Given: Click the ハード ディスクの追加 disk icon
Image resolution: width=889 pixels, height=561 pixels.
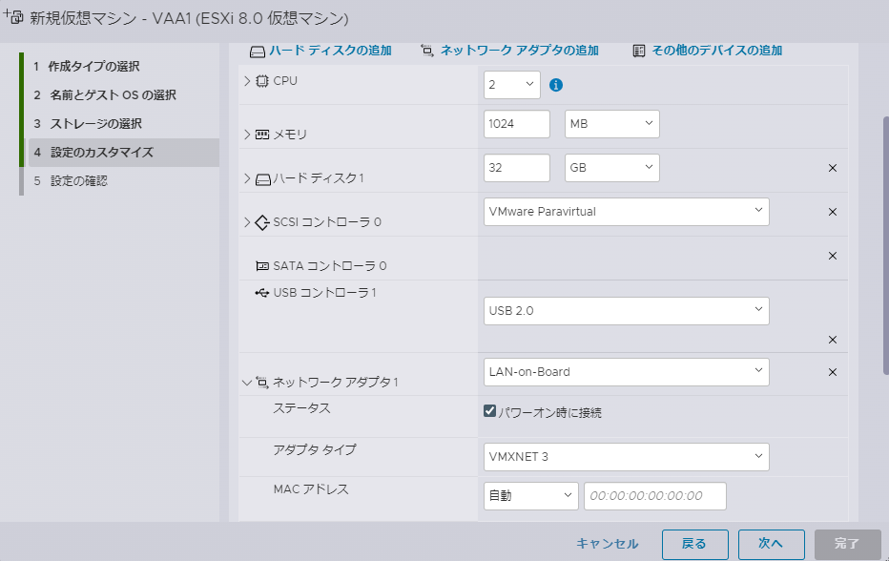Looking at the screenshot, I should tap(257, 51).
